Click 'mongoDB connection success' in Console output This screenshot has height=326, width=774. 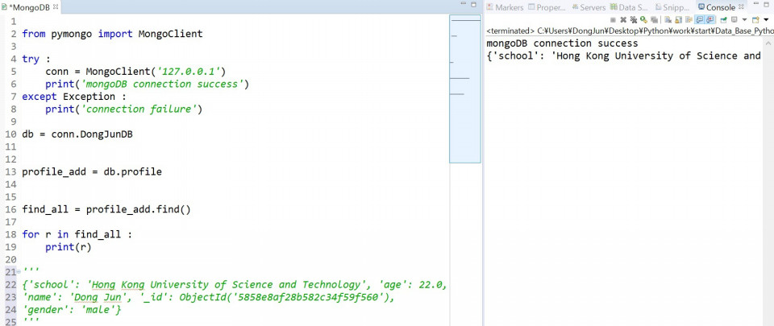click(x=562, y=43)
